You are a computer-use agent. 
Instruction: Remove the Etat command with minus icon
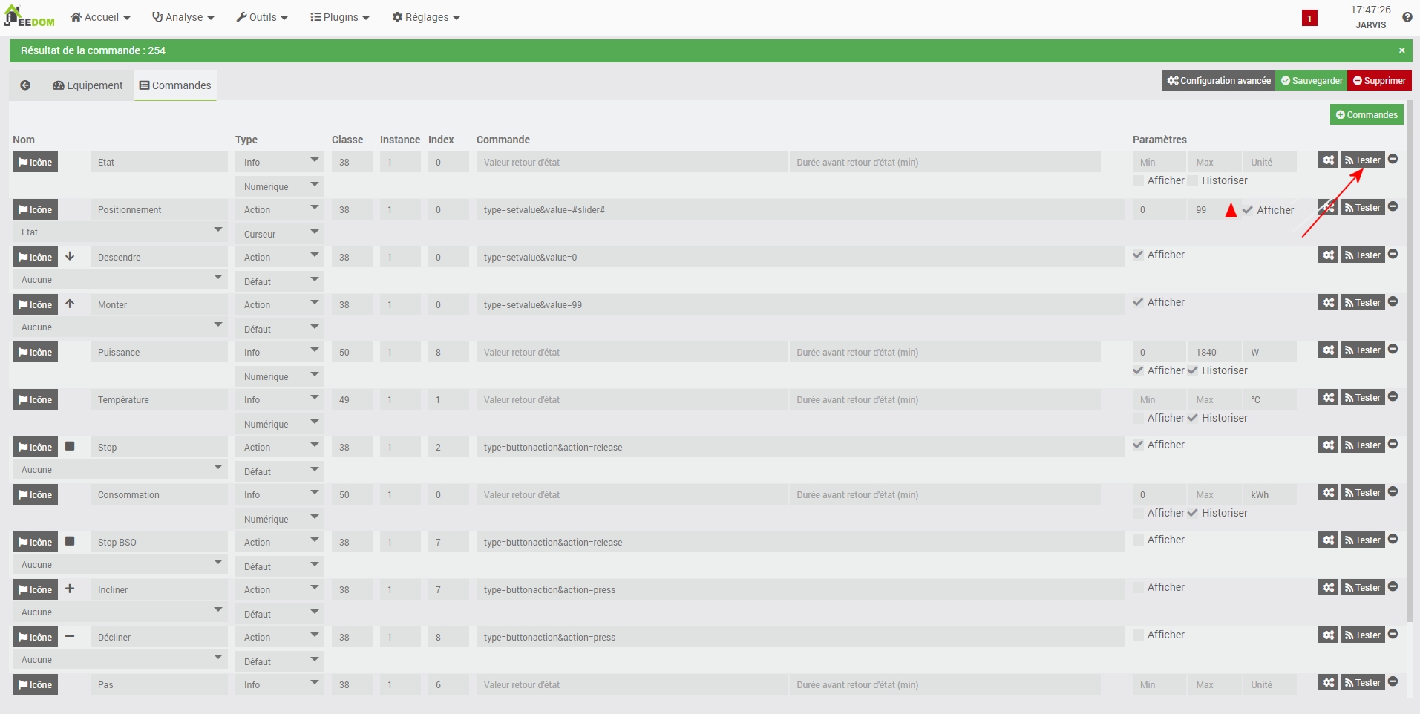(x=1393, y=159)
